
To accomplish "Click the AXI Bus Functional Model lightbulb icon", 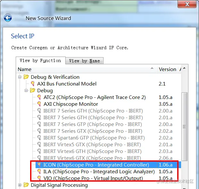I will click(x=33, y=84).
